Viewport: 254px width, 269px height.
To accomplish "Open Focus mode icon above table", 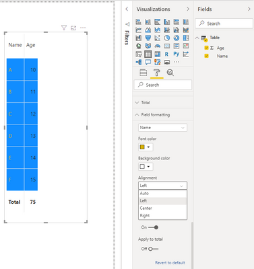I will pyautogui.click(x=73, y=28).
